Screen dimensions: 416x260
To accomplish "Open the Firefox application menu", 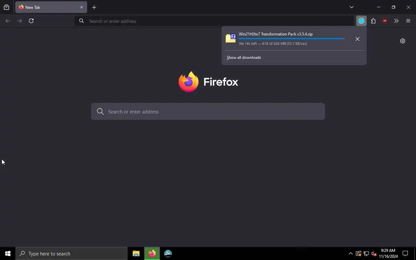I will [408, 21].
